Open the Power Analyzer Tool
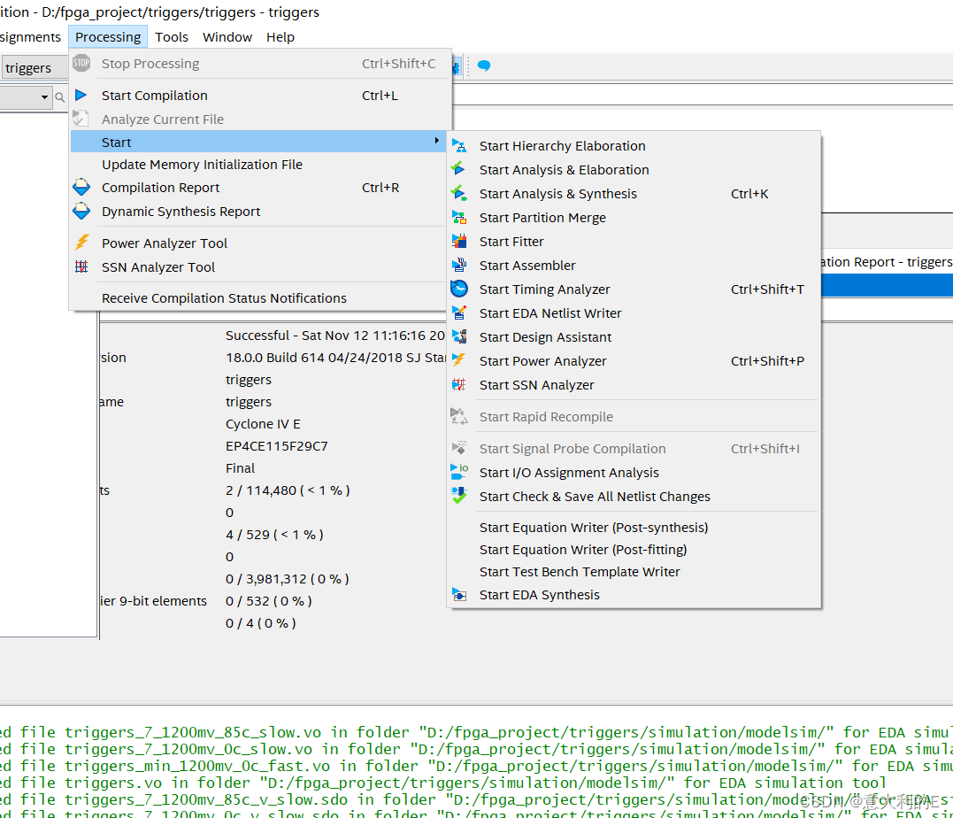 [x=164, y=243]
